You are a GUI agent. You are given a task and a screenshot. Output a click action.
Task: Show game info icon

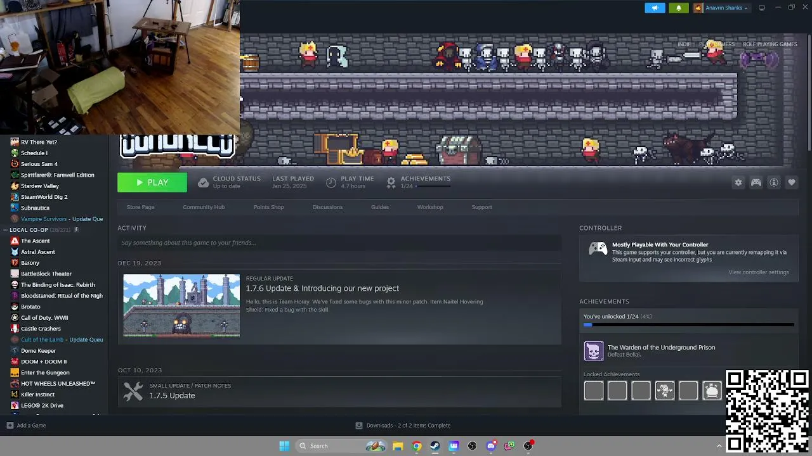pos(774,182)
